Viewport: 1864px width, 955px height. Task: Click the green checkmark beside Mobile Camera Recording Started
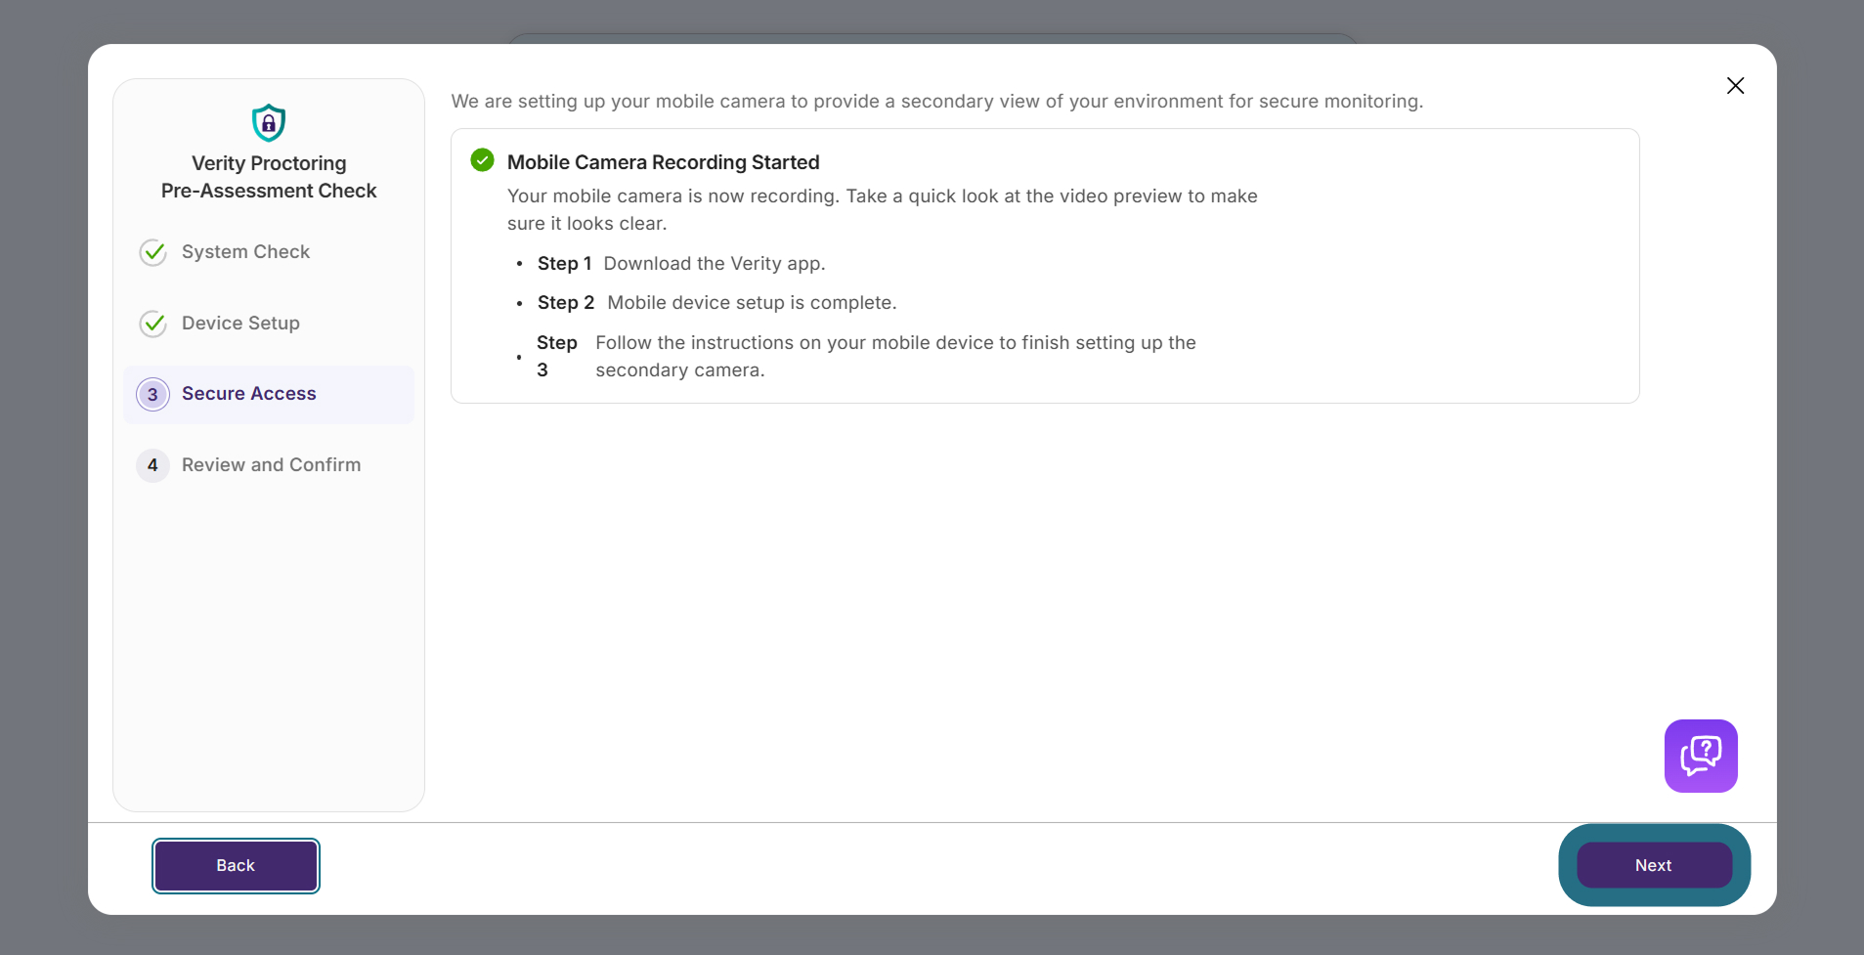(482, 160)
